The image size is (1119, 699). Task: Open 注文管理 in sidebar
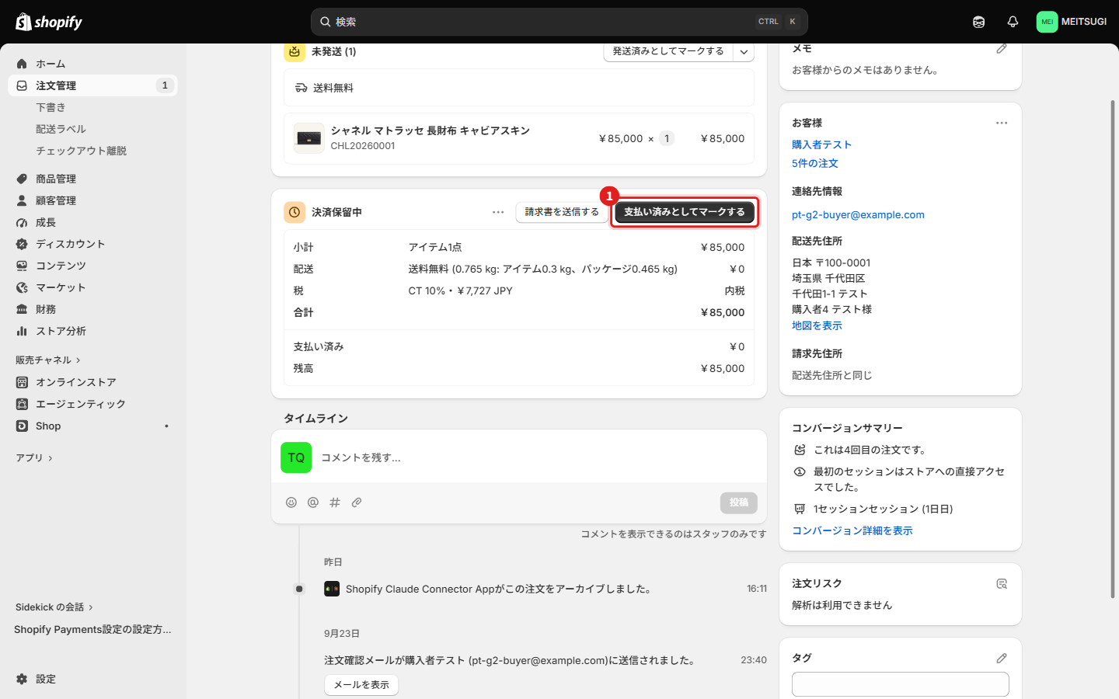92,85
